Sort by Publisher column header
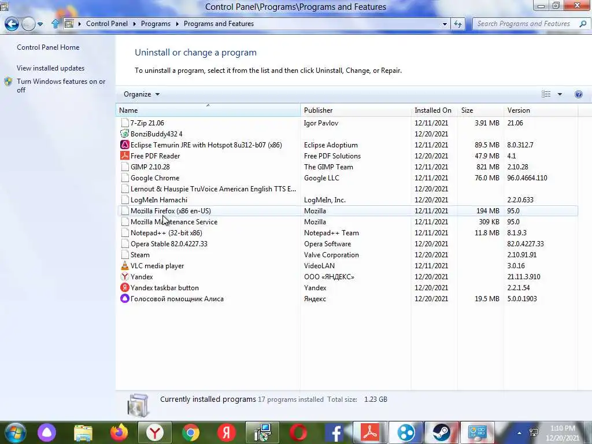The width and height of the screenshot is (592, 444). pos(356,110)
